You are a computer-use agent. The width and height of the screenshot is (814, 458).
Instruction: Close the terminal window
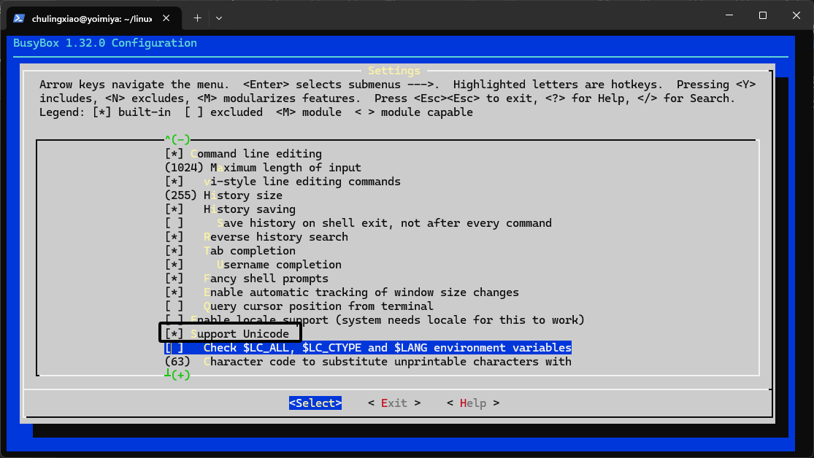coord(796,15)
